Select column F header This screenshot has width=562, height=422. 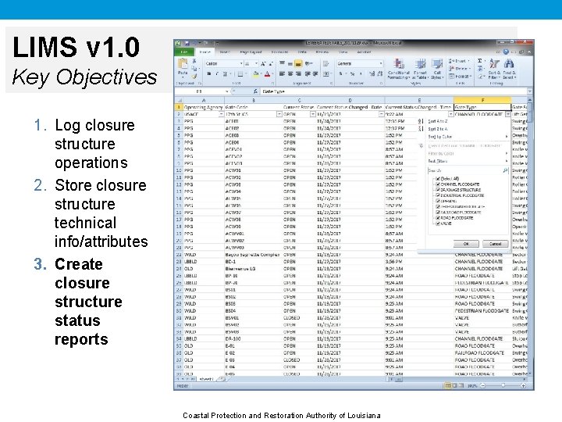tap(482, 100)
